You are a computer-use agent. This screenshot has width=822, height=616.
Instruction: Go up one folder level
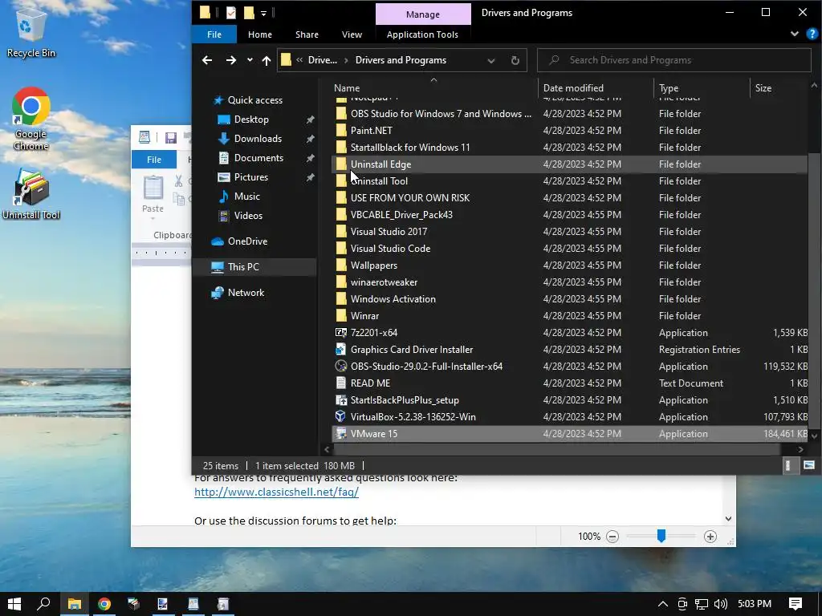(267, 60)
